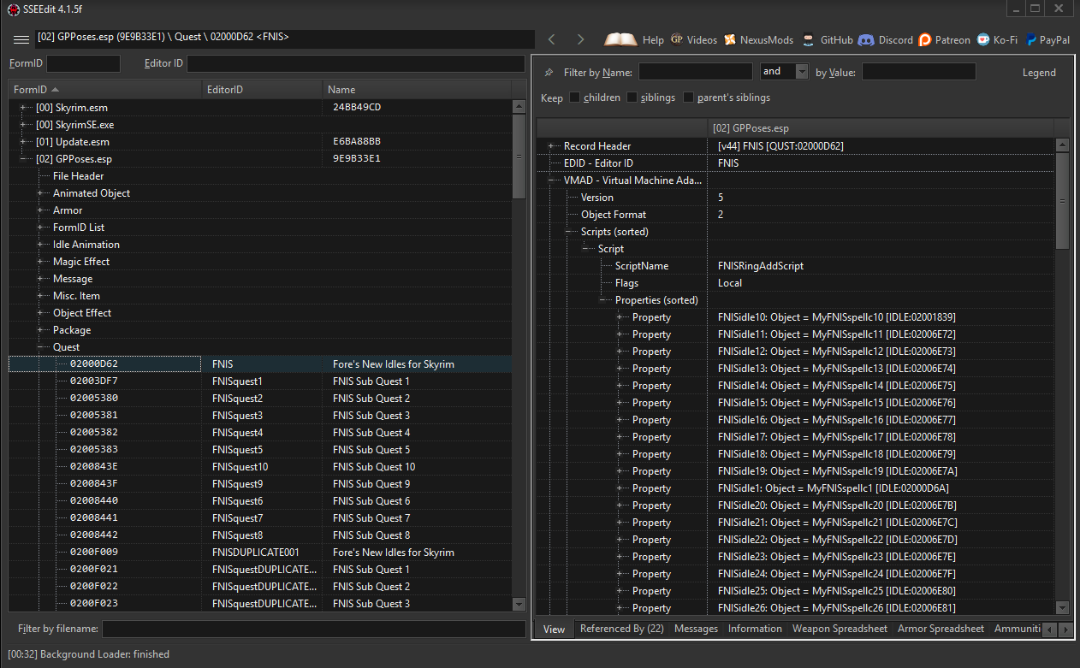The height and width of the screenshot is (668, 1080).
Task: Expand the Animated Object group
Action: coord(41,193)
